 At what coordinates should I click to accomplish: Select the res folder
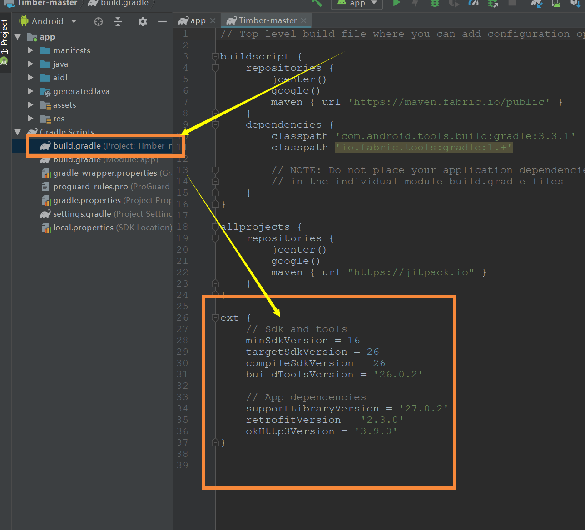click(53, 119)
